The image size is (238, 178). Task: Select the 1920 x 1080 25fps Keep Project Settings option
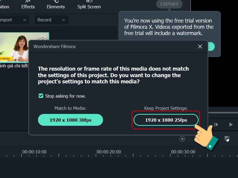pos(165,120)
